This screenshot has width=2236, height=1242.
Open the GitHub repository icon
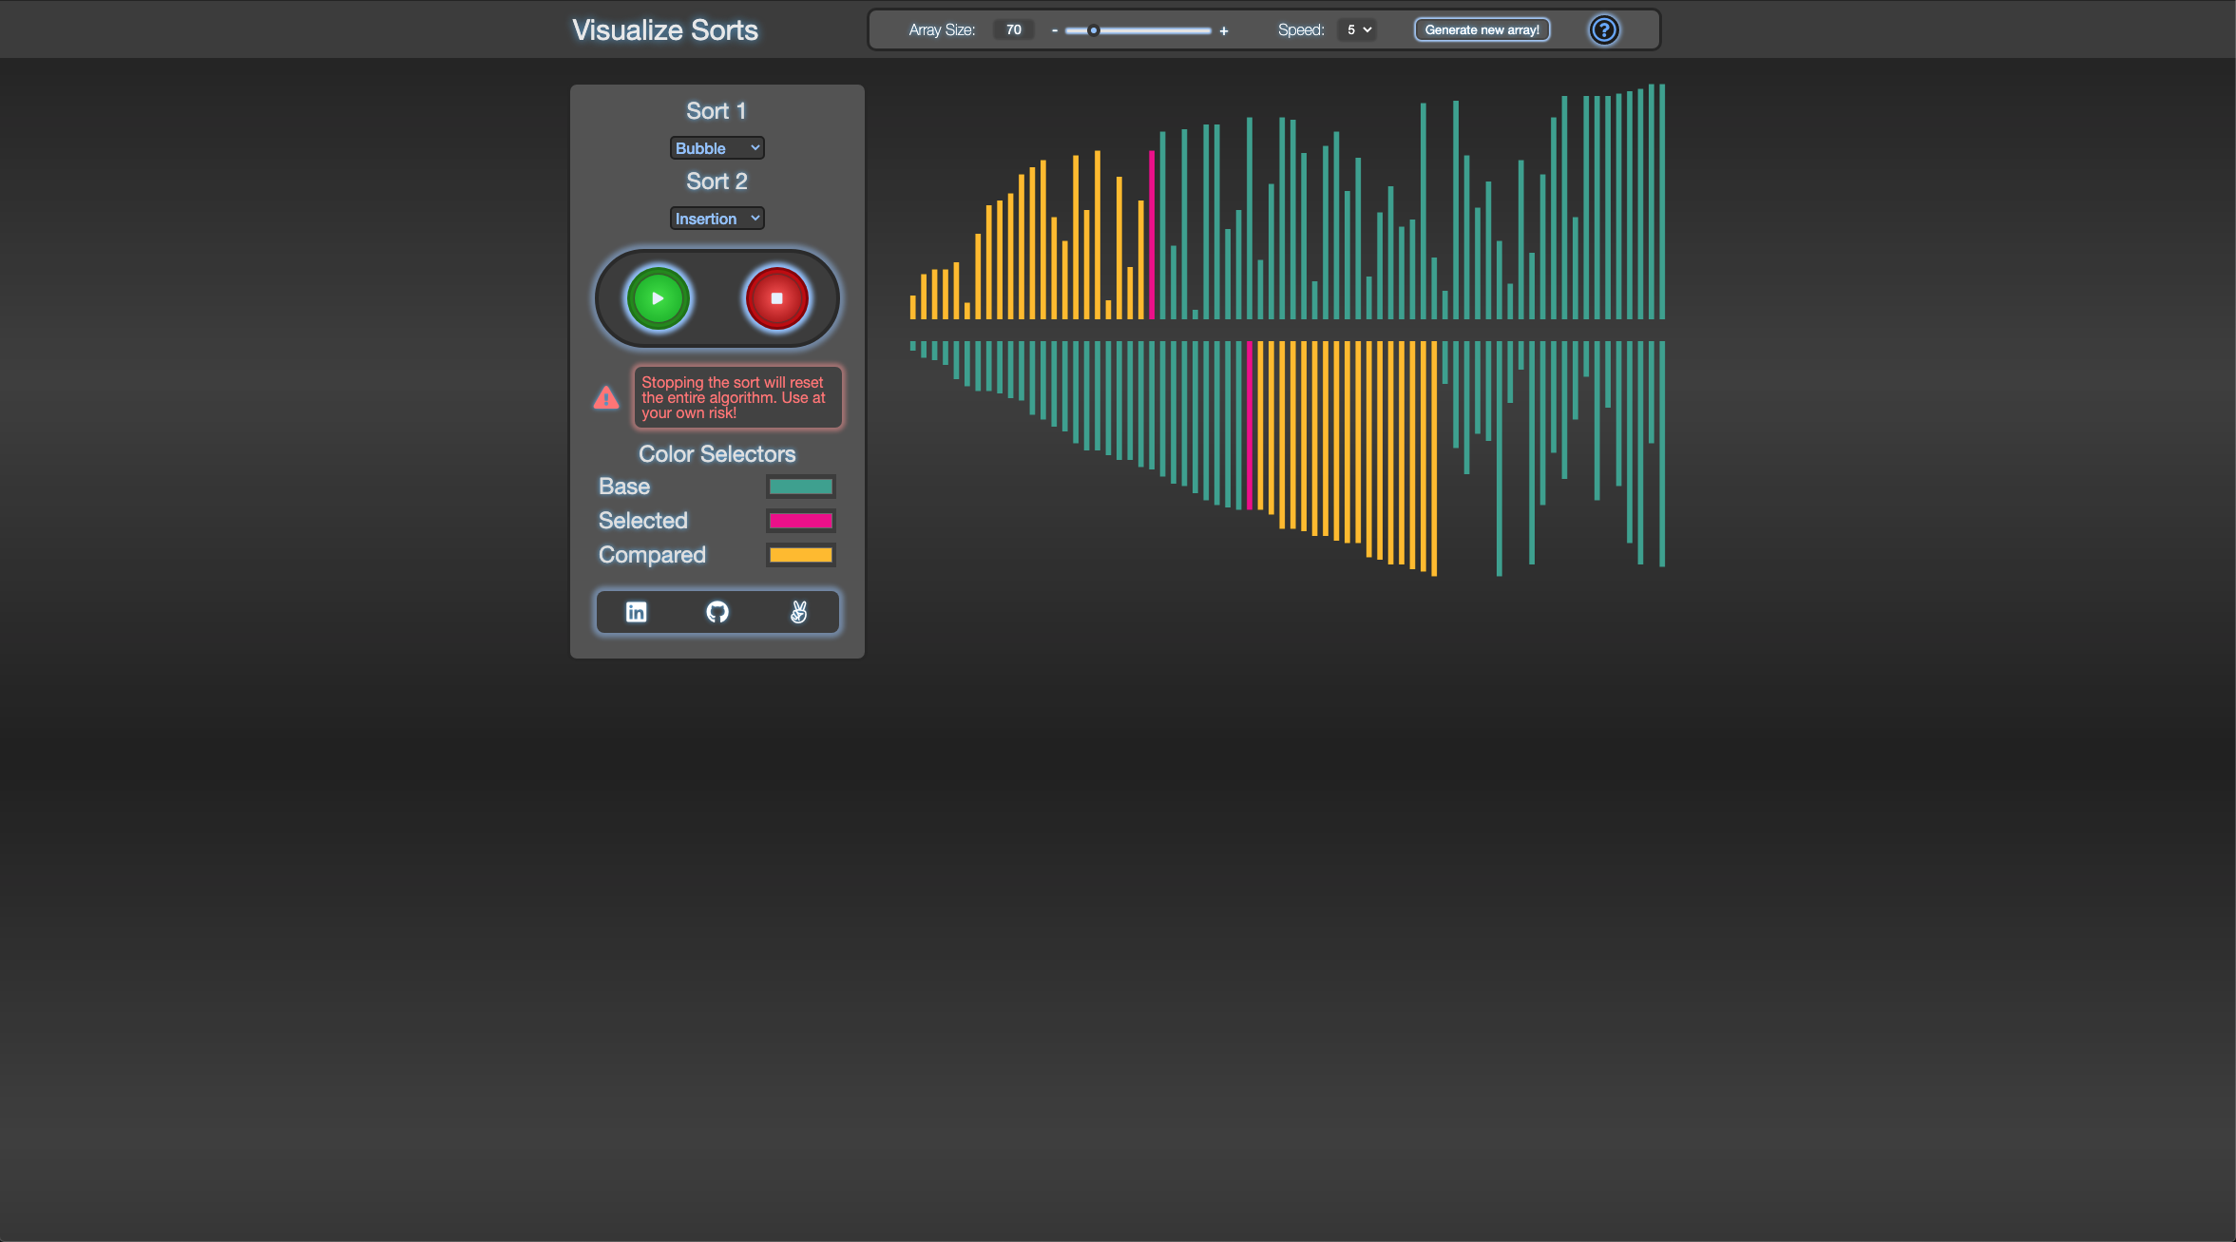click(717, 612)
